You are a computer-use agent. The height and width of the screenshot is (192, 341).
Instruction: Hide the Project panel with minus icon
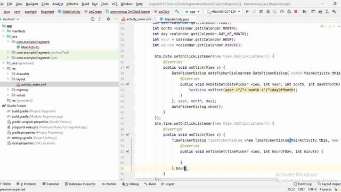(x=115, y=19)
